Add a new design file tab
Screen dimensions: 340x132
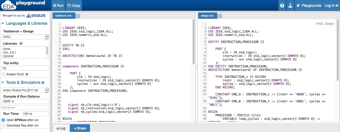pyautogui.click(x=220, y=16)
